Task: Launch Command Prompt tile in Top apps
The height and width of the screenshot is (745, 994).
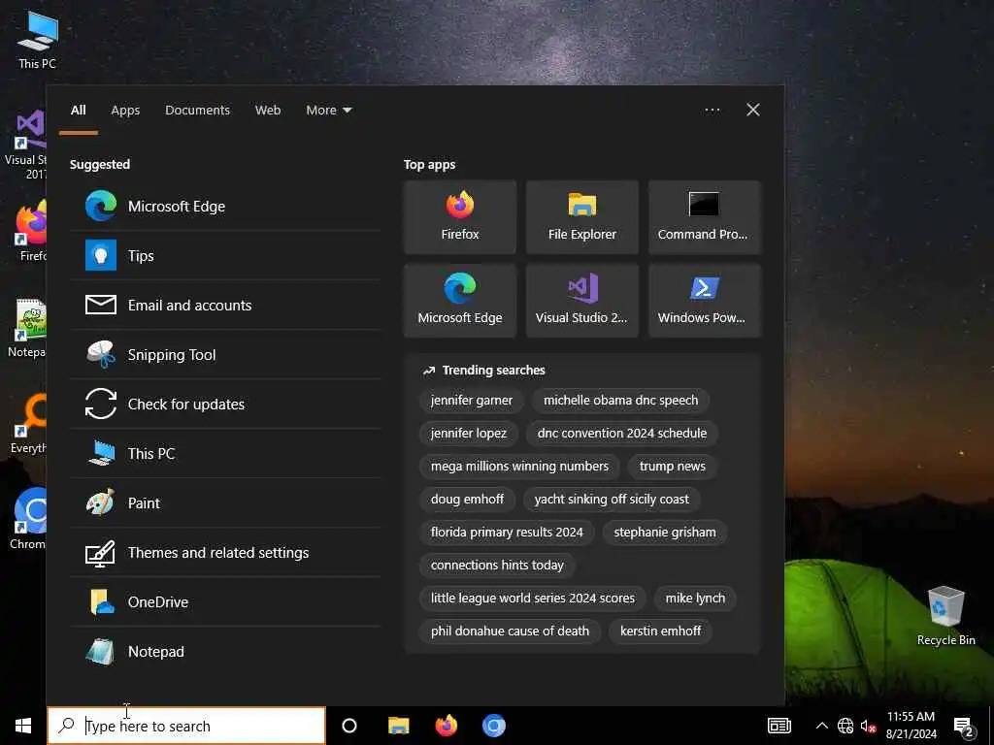Action: pyautogui.click(x=705, y=217)
